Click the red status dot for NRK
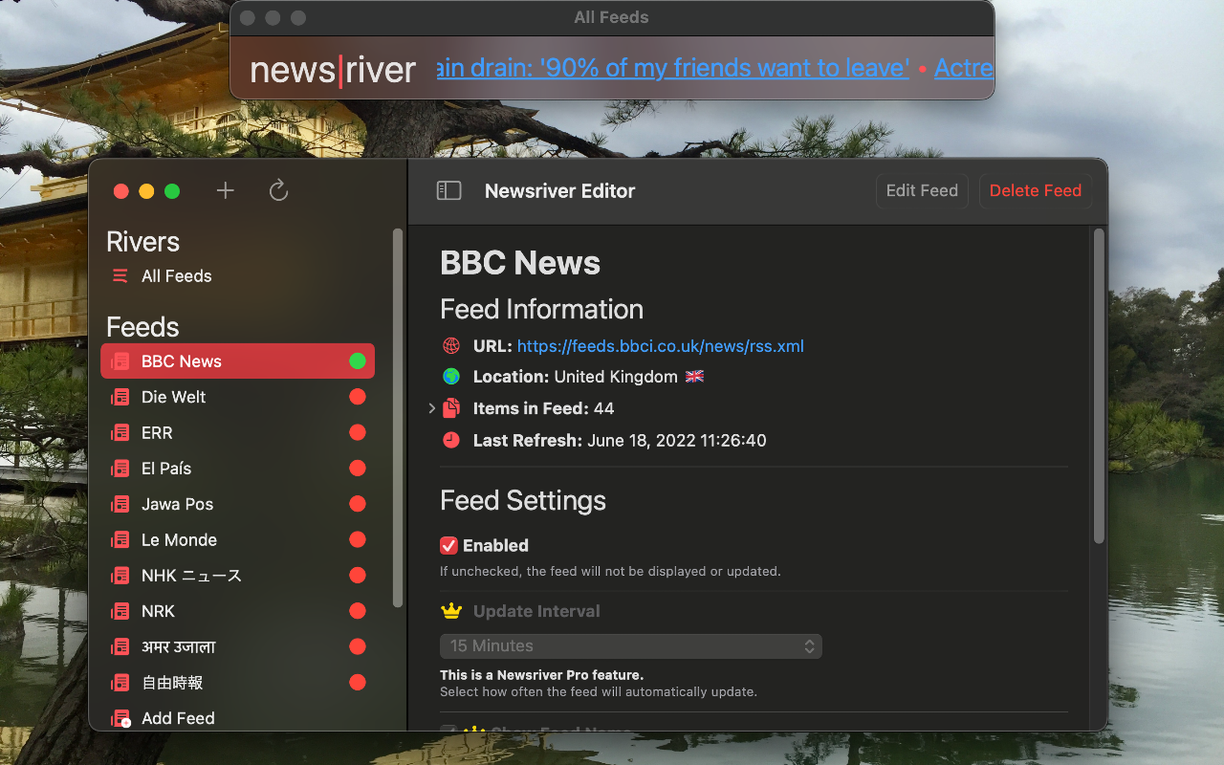The height and width of the screenshot is (765, 1224). [x=358, y=611]
